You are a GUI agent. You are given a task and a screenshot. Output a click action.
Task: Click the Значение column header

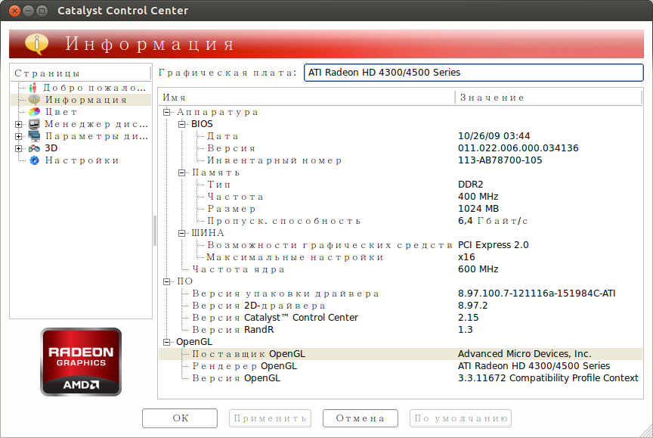point(549,98)
